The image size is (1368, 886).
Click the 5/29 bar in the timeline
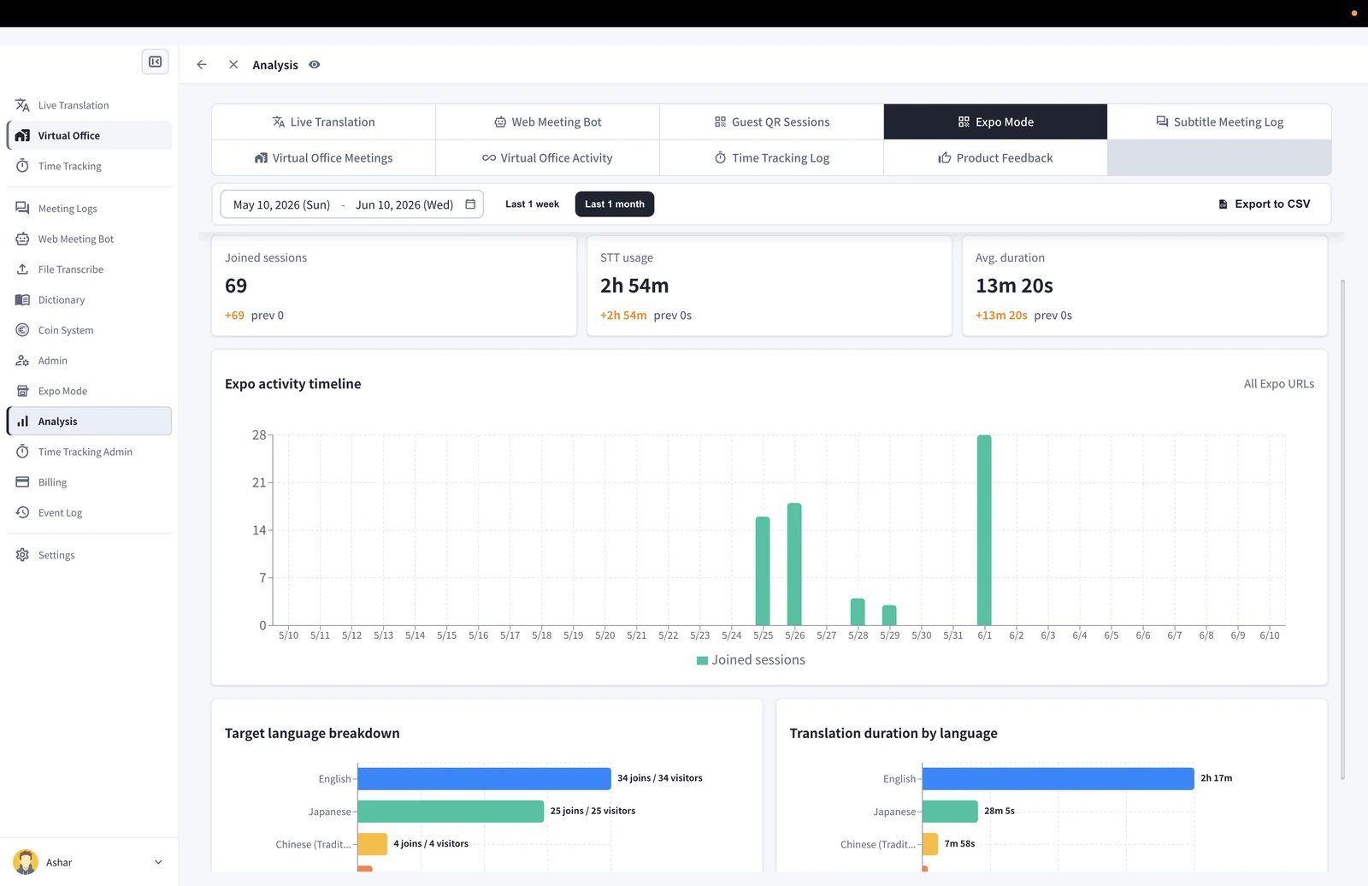click(x=889, y=615)
